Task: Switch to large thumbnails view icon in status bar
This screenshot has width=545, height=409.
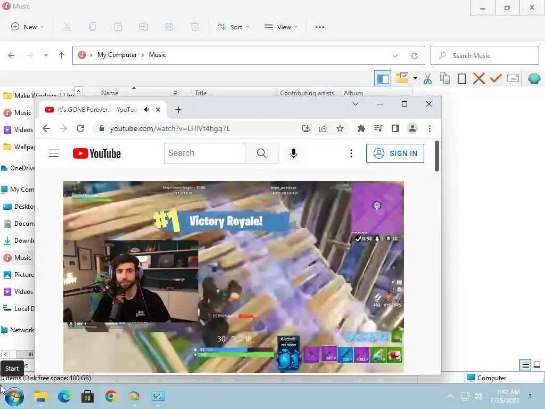Action: 537,365
